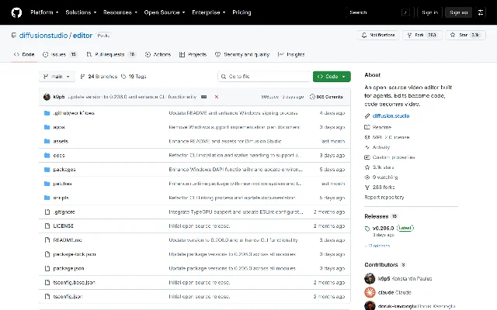Click the k9p5 commit author avatar
The width and height of the screenshot is (497, 310).
tap(47, 97)
